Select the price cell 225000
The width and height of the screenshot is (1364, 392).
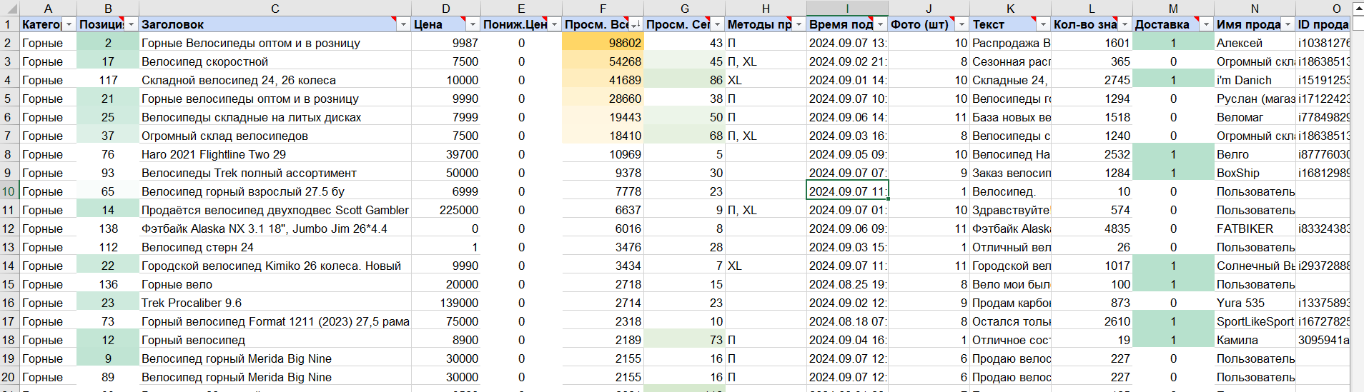445,210
